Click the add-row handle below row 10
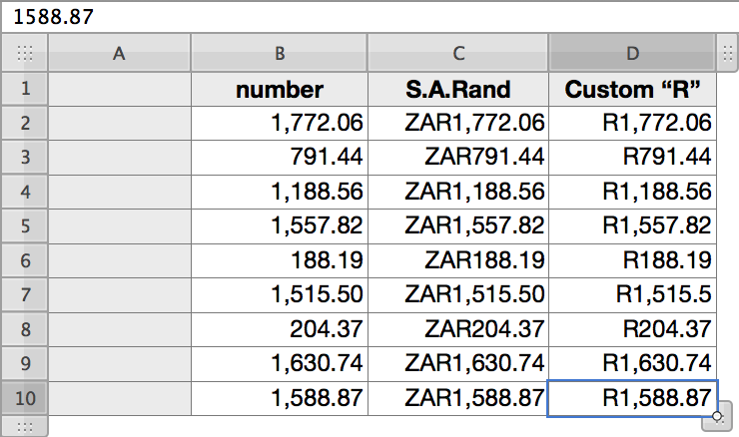Screen dimensions: 739x437 25,427
